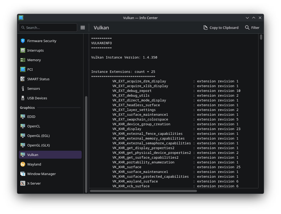
Task: Click VK_EXT_debug_report line
Action: [x=176, y=91]
